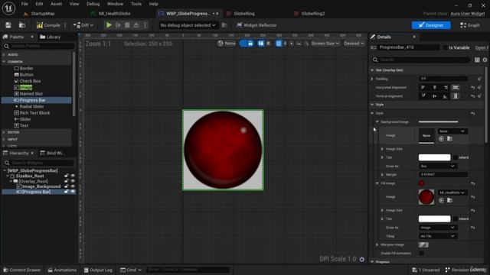Screen dimensions: 490x275
Task: Open DPI Scale settings gear
Action: click(362, 260)
